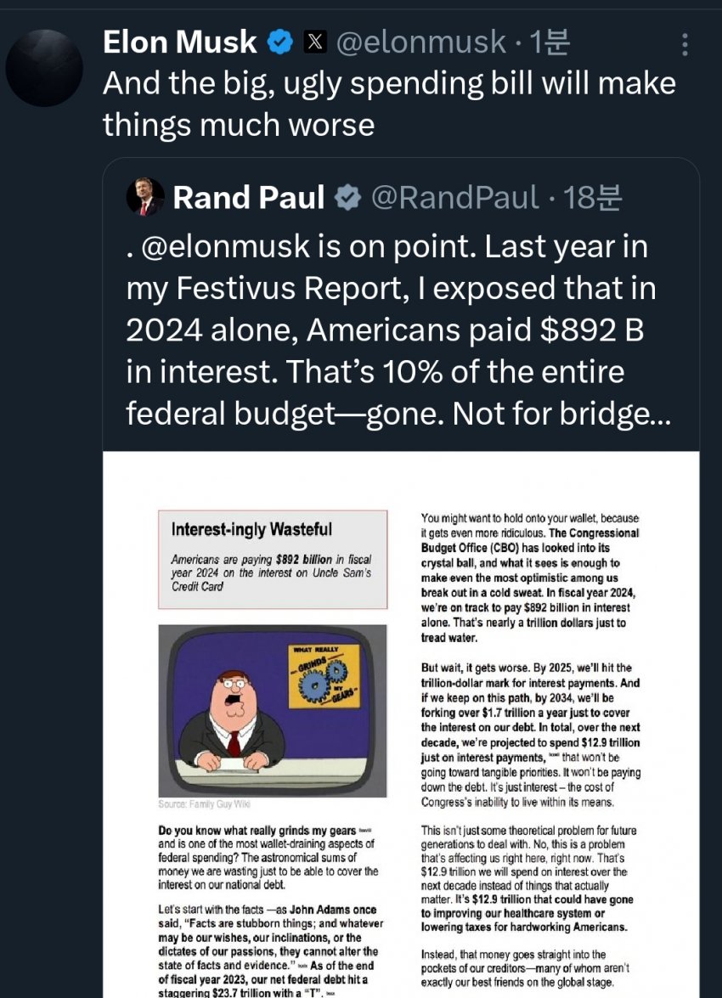This screenshot has height=998, width=722.
Task: Tap Rand Paul's profile photo
Action: click(x=145, y=197)
